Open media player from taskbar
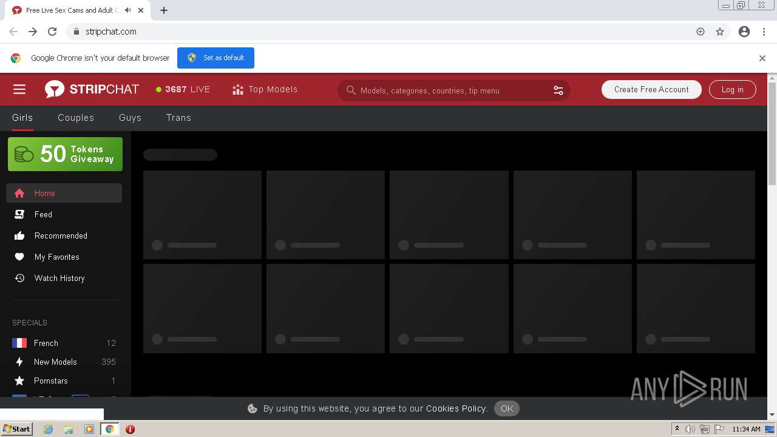This screenshot has width=777, height=437. [x=89, y=429]
